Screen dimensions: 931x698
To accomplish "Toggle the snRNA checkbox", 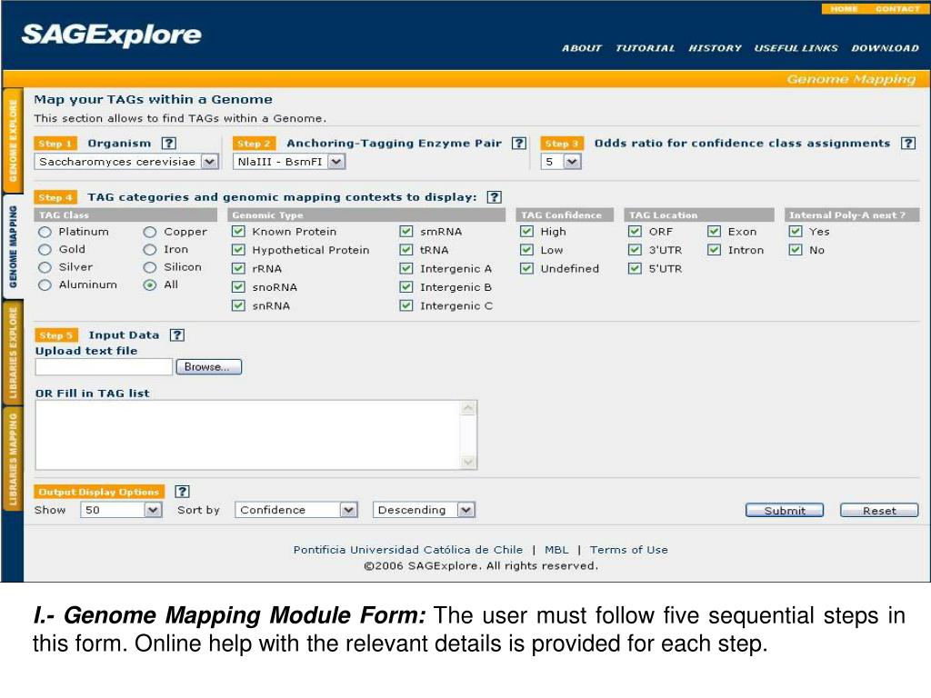I will [x=238, y=305].
